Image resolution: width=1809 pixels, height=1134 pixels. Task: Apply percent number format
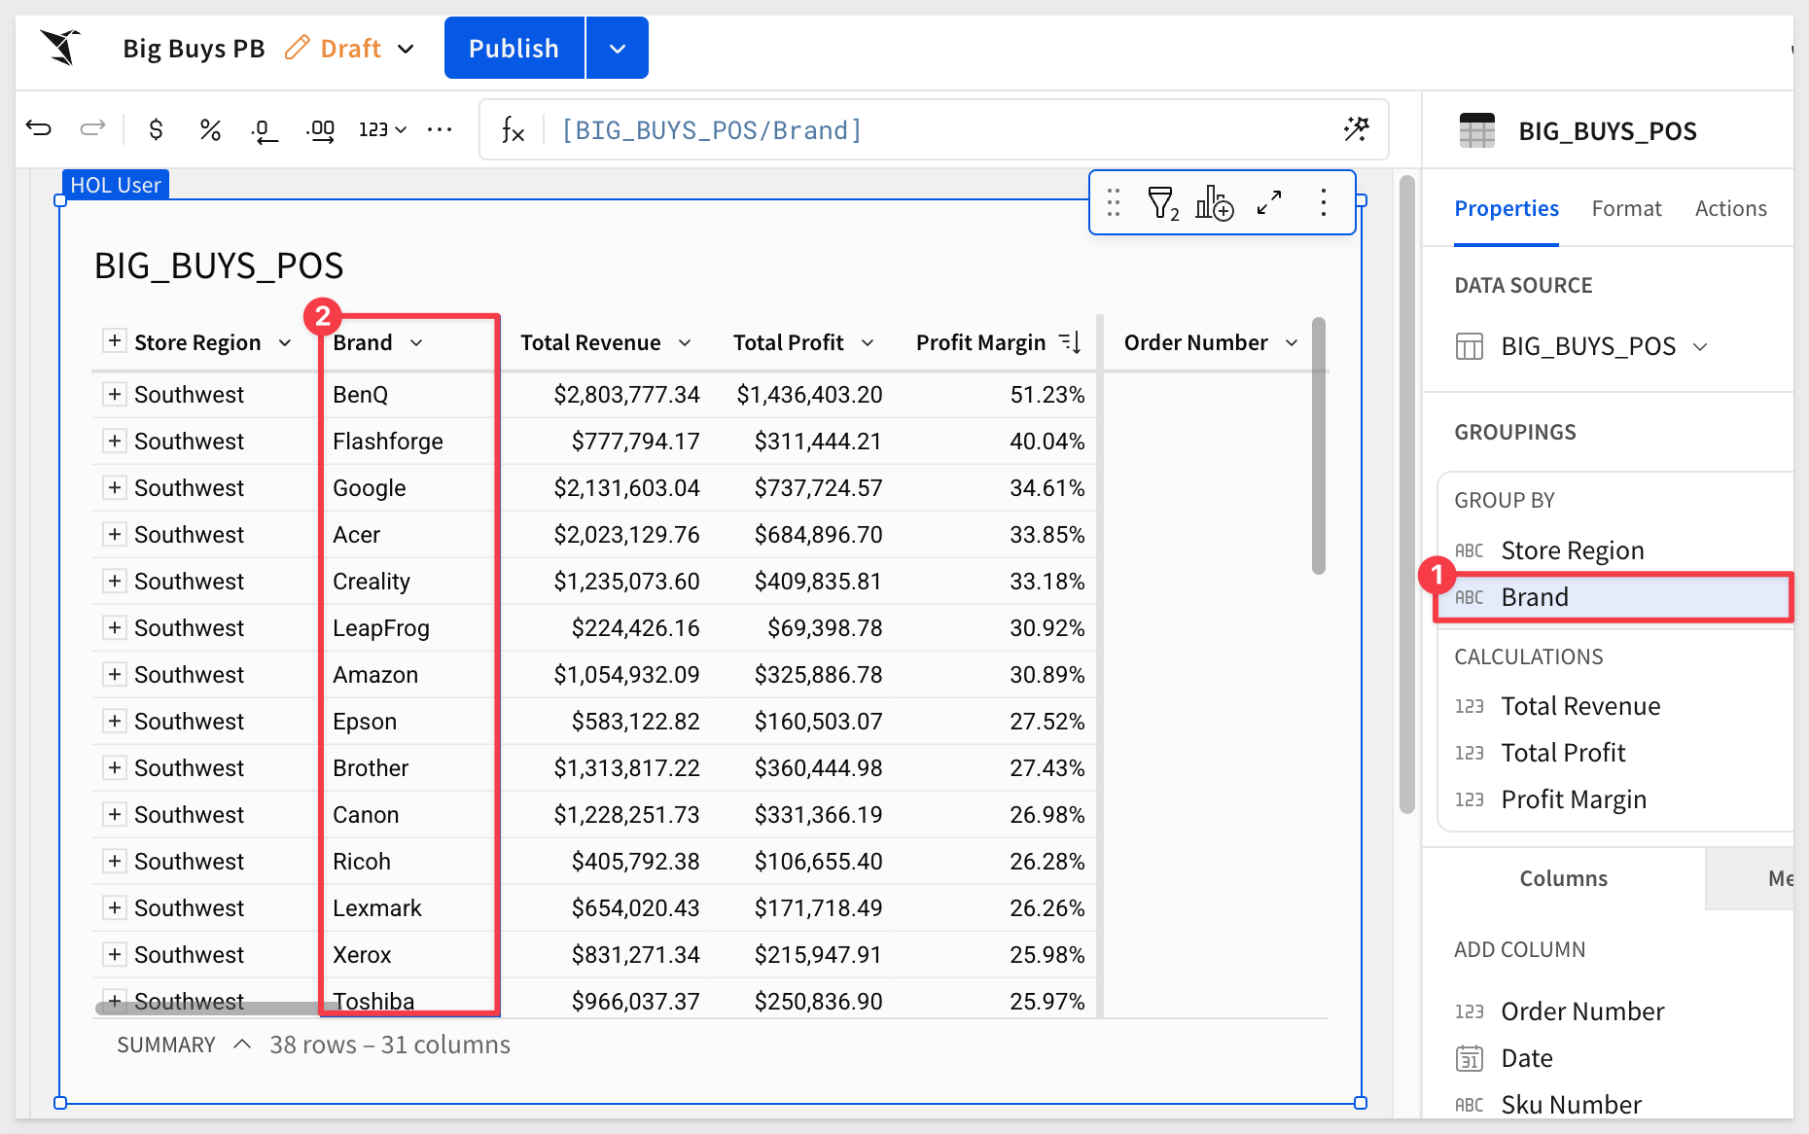(210, 129)
